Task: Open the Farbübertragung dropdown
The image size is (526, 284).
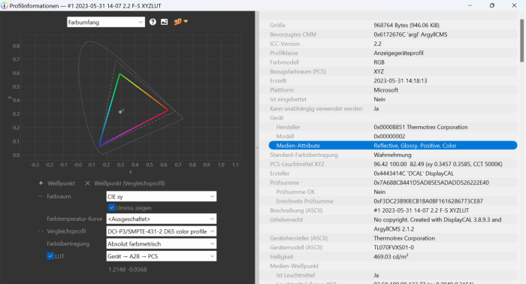Action: click(162, 243)
